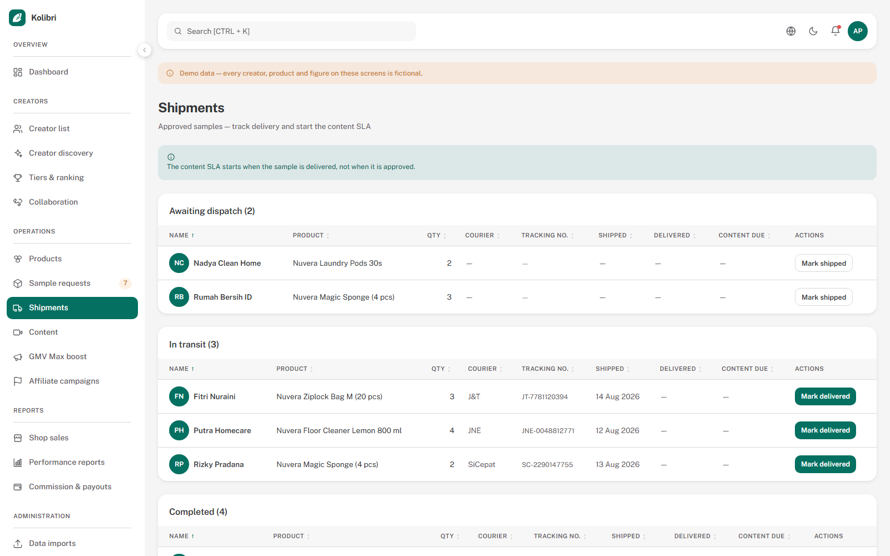Click the Data imports upload icon
This screenshot has width=890, height=556.
pos(18,544)
